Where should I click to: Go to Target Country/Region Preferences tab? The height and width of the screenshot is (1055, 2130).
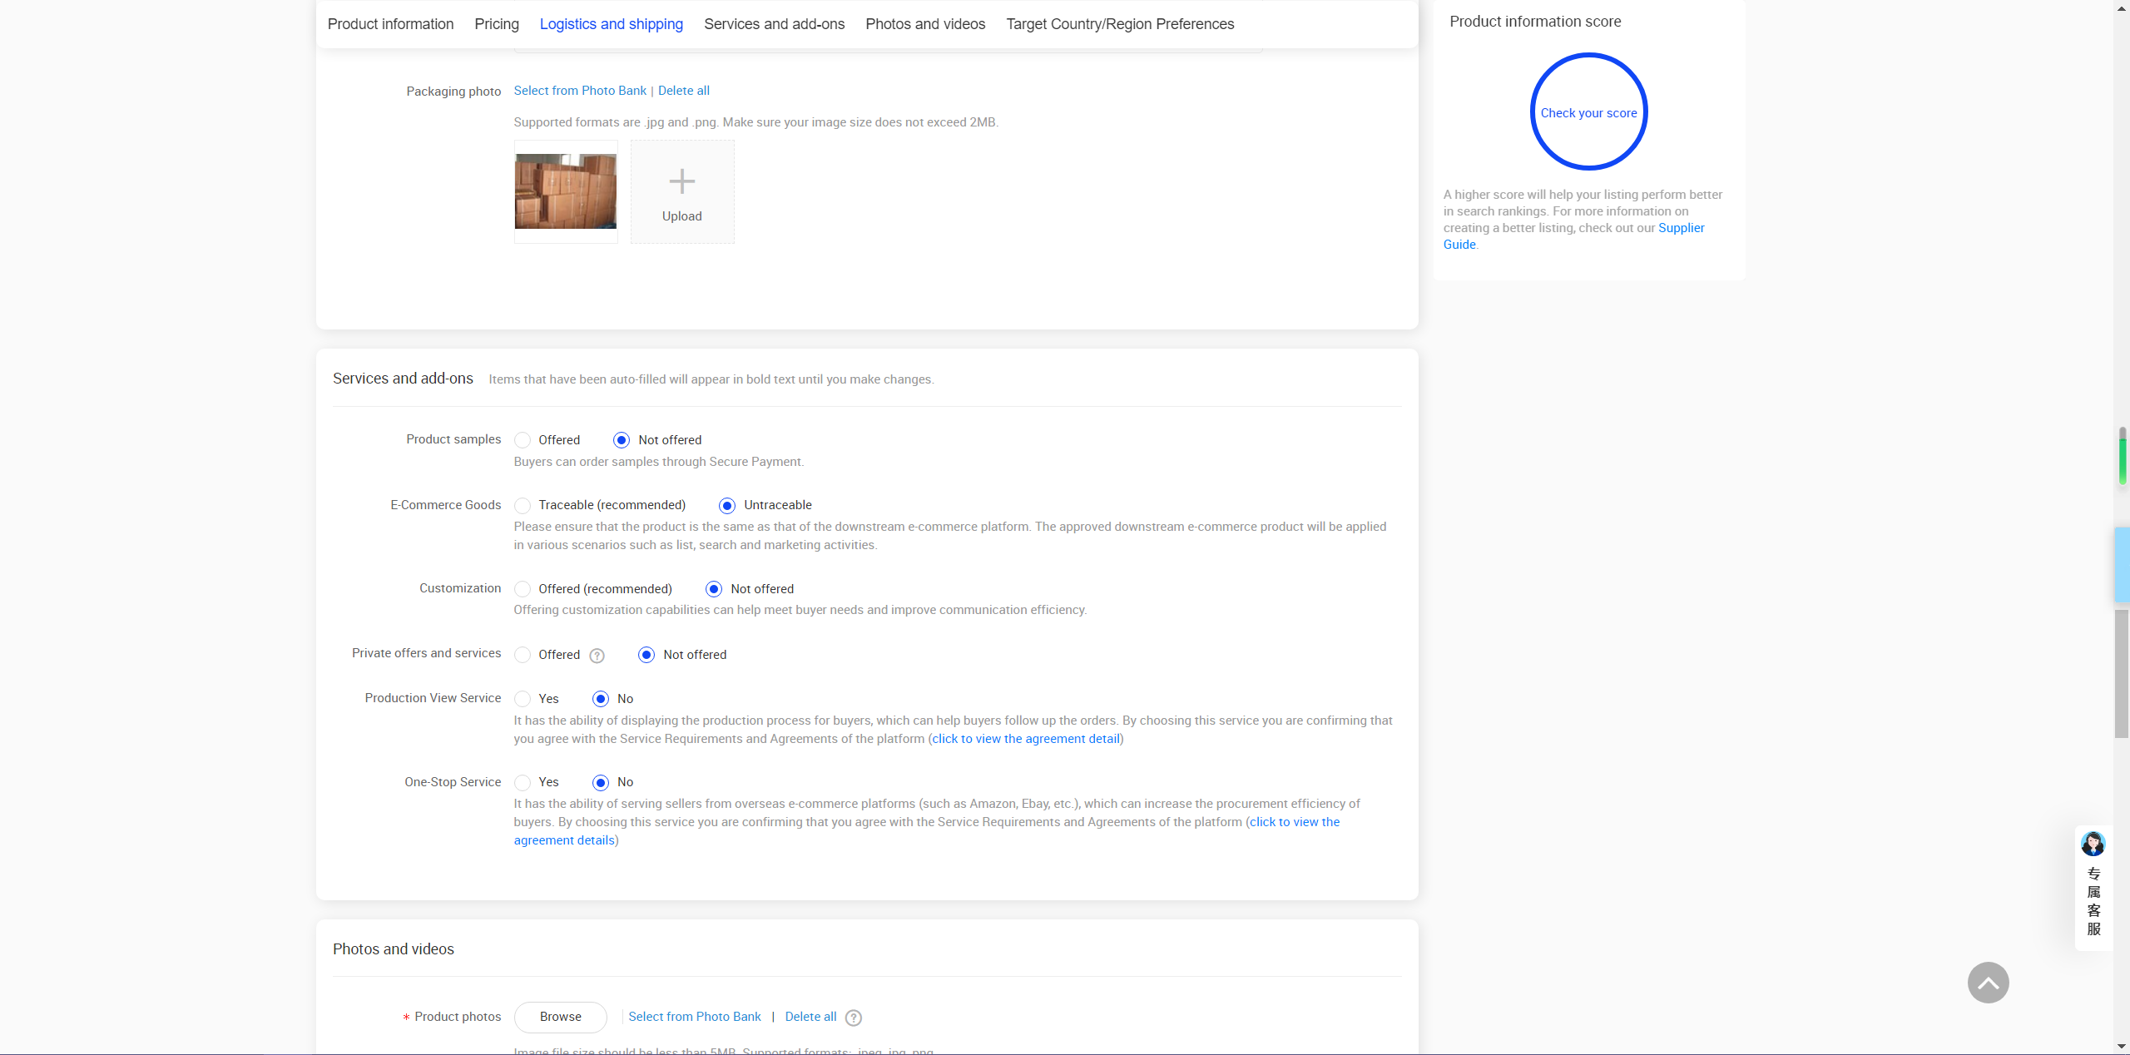pos(1119,24)
